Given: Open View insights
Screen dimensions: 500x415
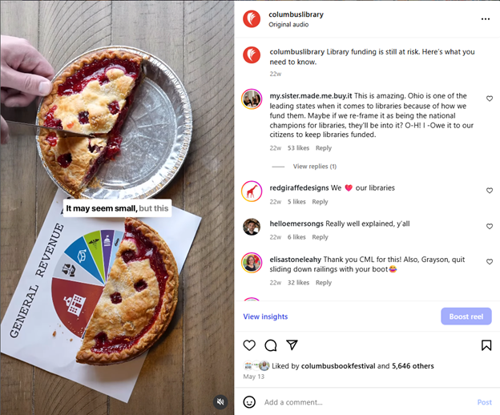Looking at the screenshot, I should [265, 316].
